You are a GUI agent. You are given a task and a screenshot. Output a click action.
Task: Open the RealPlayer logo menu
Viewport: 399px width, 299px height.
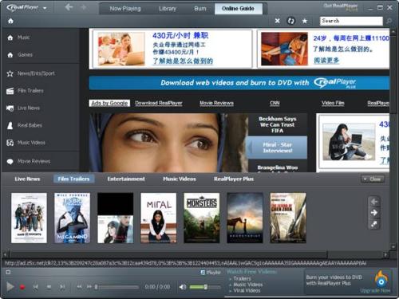[27, 8]
